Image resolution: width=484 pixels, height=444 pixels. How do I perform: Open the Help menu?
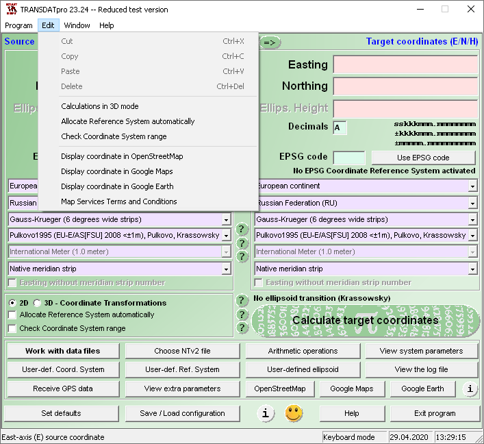click(x=107, y=25)
